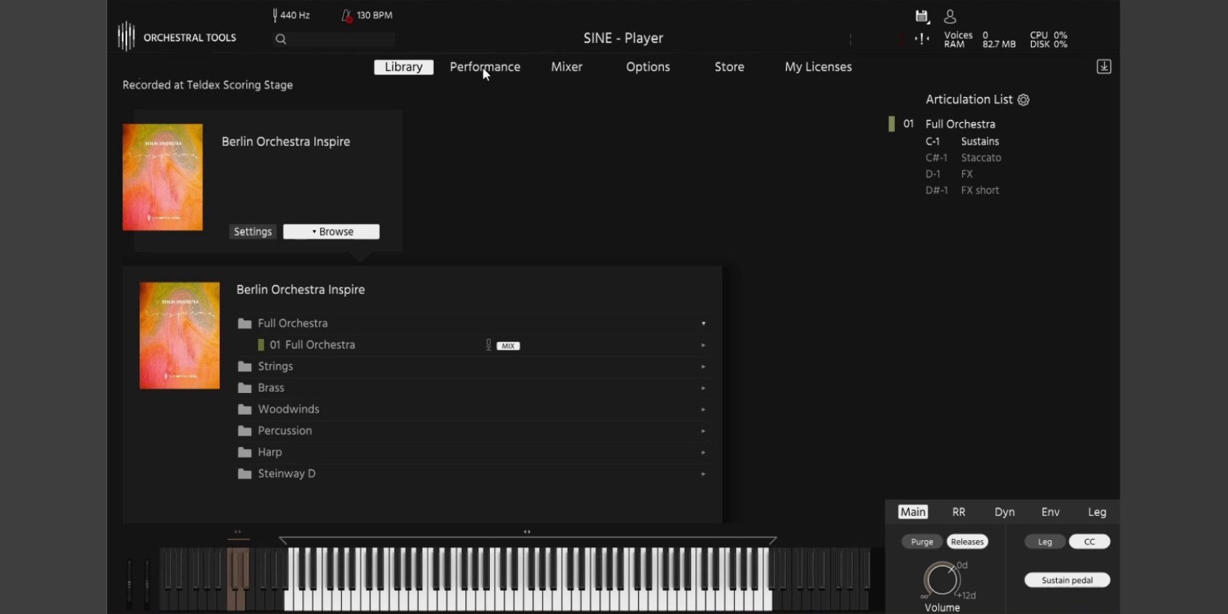
Task: Open the Browse dropdown
Action: [332, 232]
